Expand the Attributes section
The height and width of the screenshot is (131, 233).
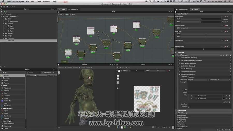click(176, 53)
